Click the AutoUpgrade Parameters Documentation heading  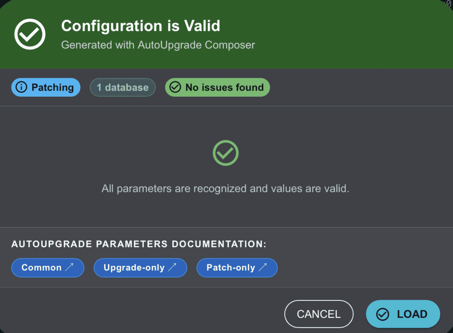click(x=139, y=244)
